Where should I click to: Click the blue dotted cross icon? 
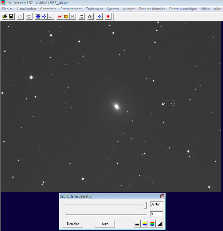point(99,17)
